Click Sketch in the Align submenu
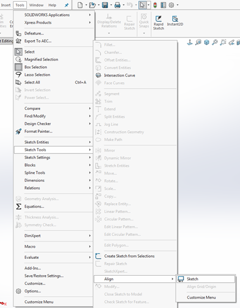This screenshot has height=308, width=240. [x=206, y=279]
